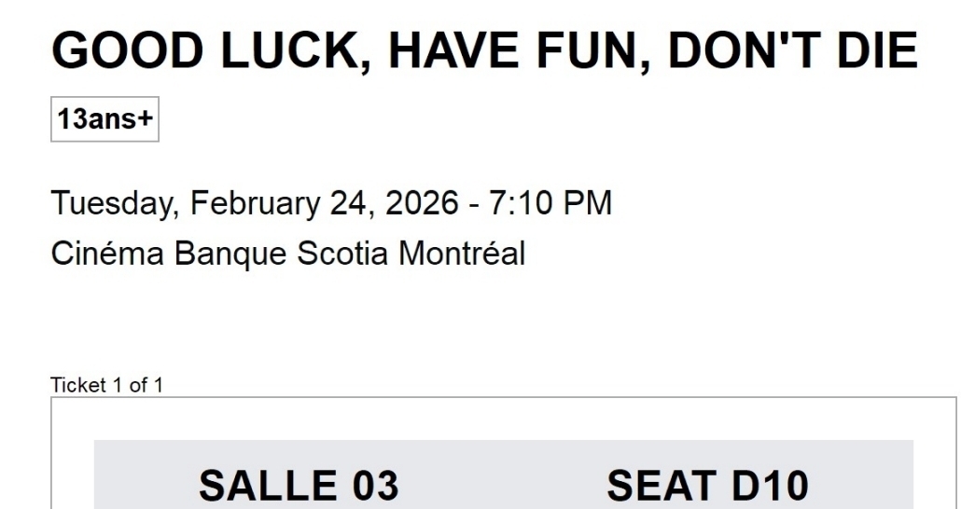
Task: Click the movie title heading
Action: point(483,52)
